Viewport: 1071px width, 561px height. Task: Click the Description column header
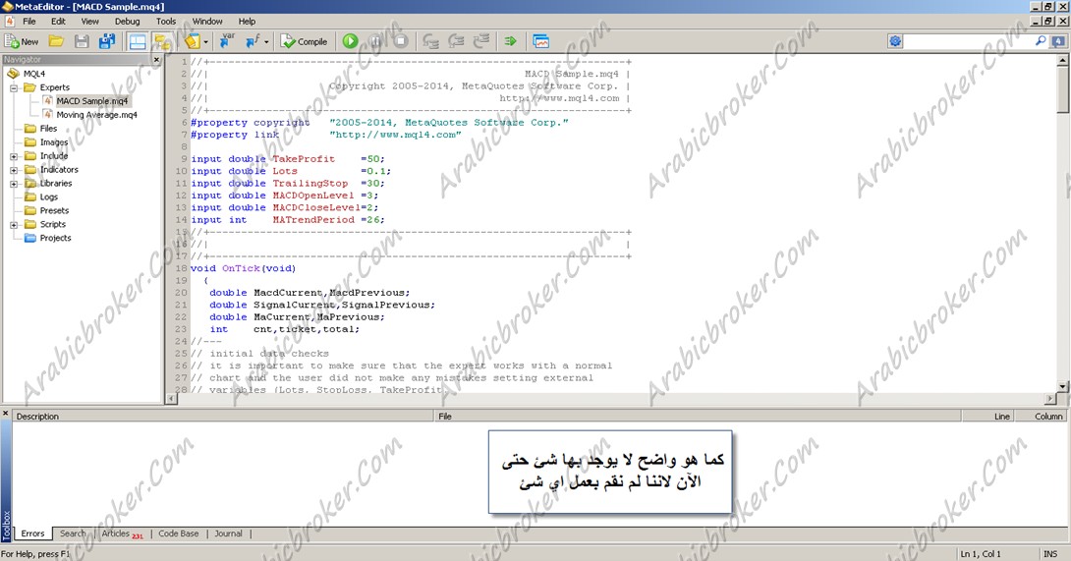(x=223, y=417)
